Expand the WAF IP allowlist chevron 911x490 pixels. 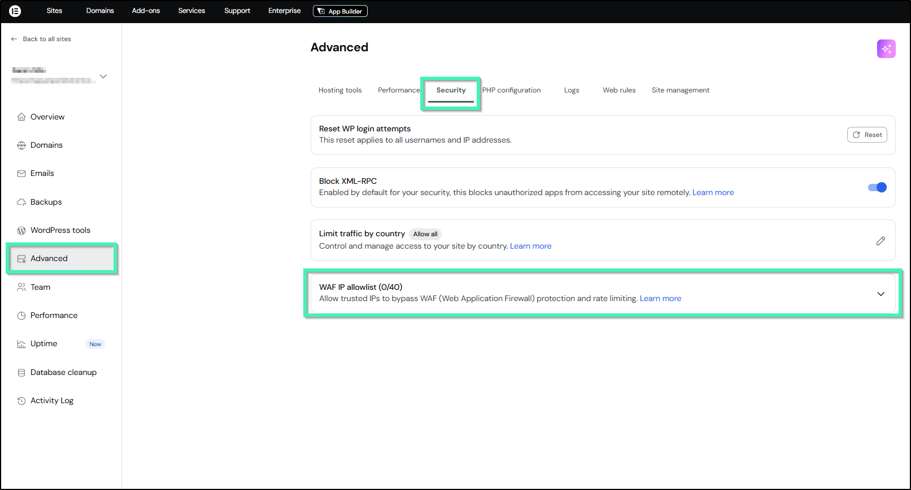pos(881,294)
